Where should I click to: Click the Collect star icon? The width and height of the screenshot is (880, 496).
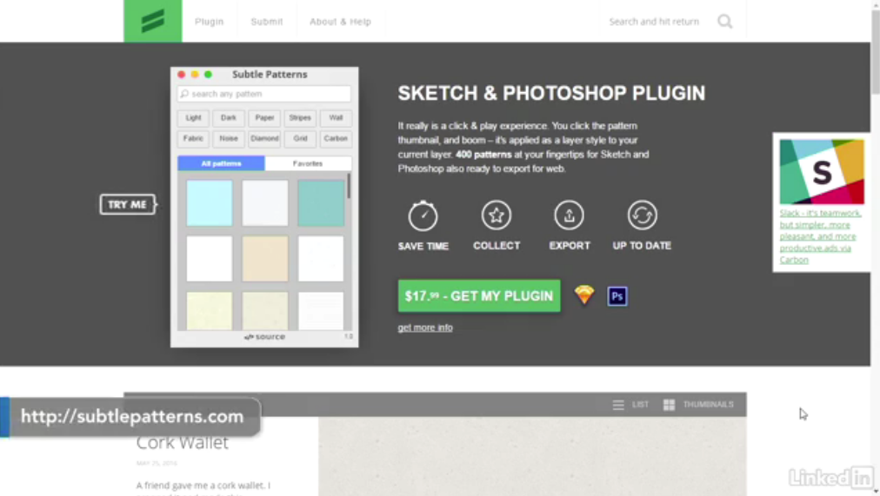(497, 215)
